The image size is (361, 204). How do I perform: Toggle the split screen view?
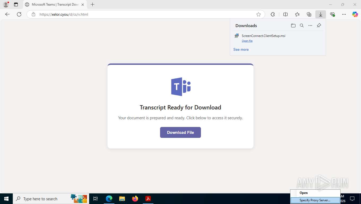pos(286,14)
